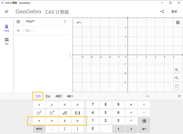Switch to the f(x) keyboard tab
The image size is (183, 134).
(48, 96)
